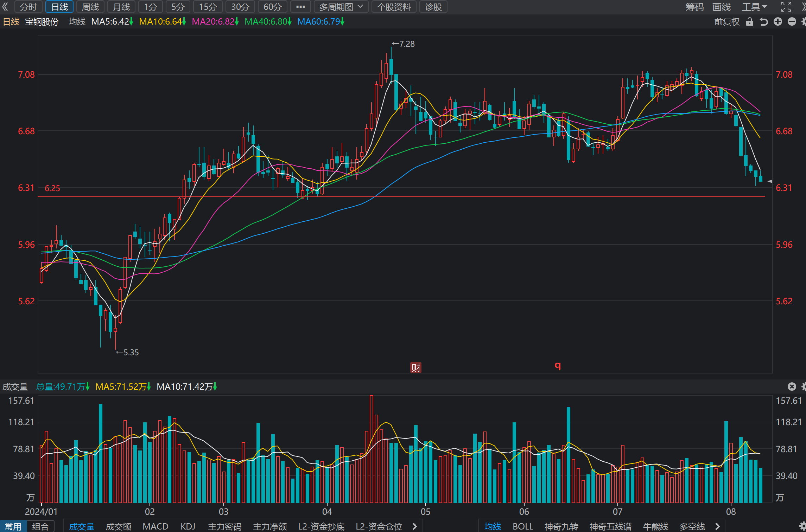Click MA5:6.42 moving average label
This screenshot has height=532, width=806.
click(x=112, y=22)
